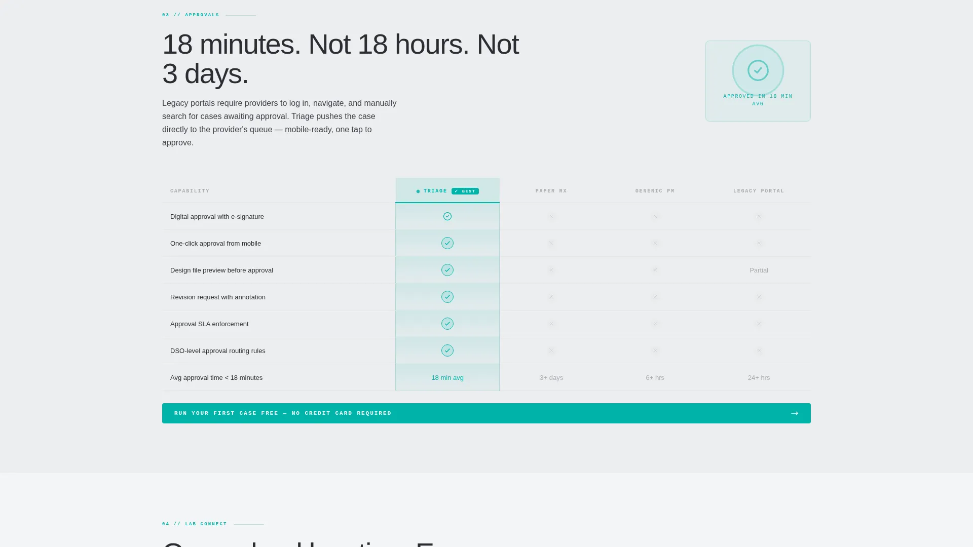Select the Generic PM column header

click(x=655, y=191)
